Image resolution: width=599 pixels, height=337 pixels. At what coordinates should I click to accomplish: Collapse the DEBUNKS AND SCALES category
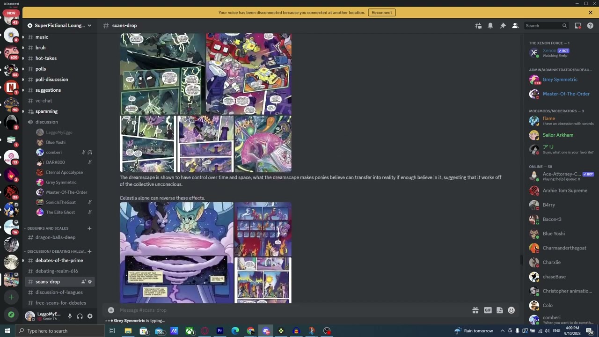pyautogui.click(x=48, y=228)
